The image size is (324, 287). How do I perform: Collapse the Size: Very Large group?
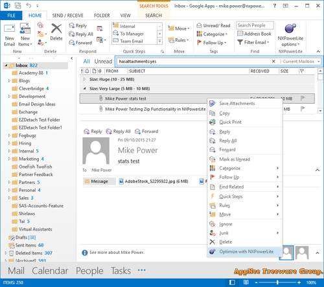pos(84,88)
